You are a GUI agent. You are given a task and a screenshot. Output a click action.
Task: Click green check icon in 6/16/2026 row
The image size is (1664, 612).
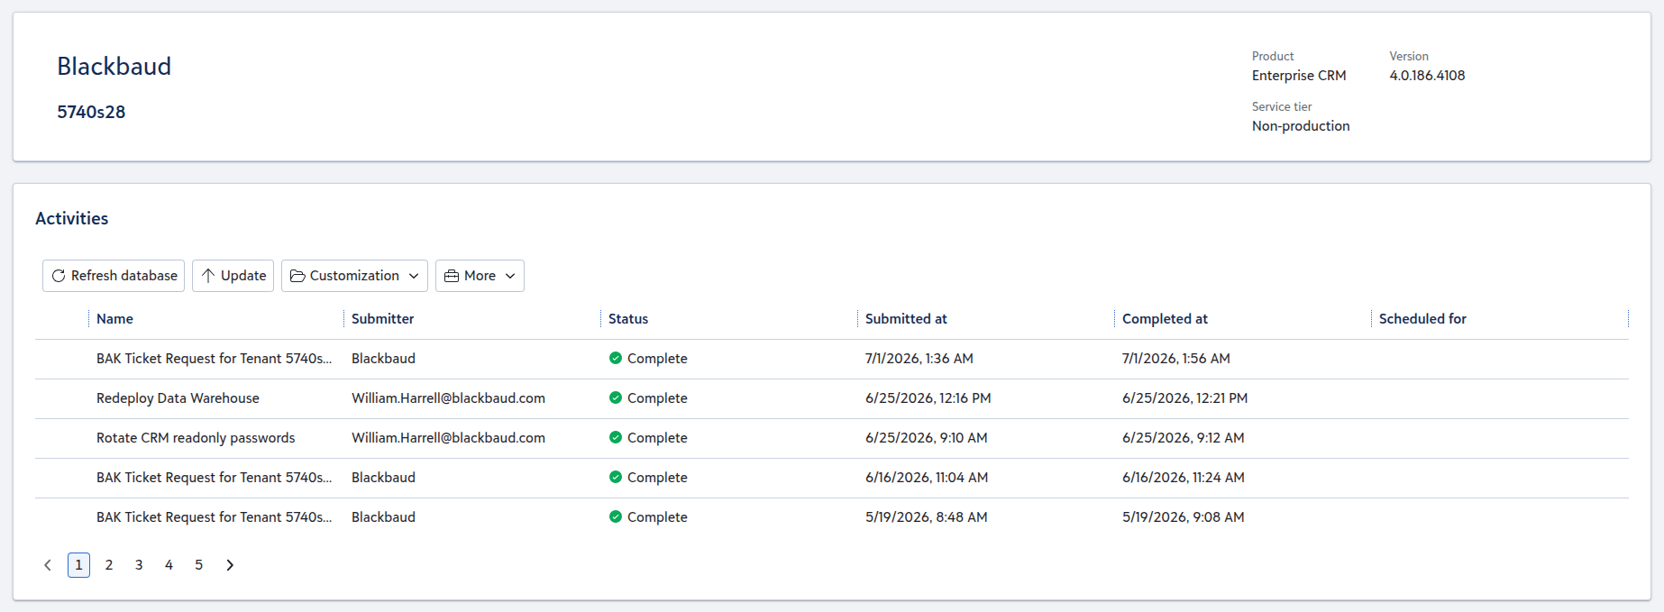(x=616, y=477)
